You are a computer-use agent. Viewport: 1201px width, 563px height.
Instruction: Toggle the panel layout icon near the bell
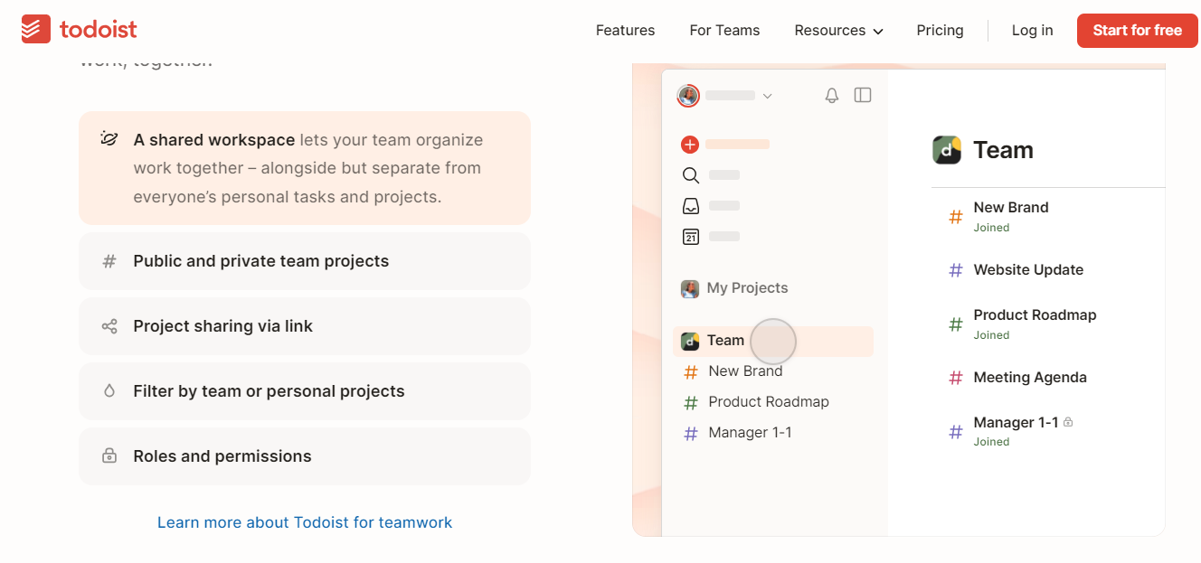coord(862,94)
